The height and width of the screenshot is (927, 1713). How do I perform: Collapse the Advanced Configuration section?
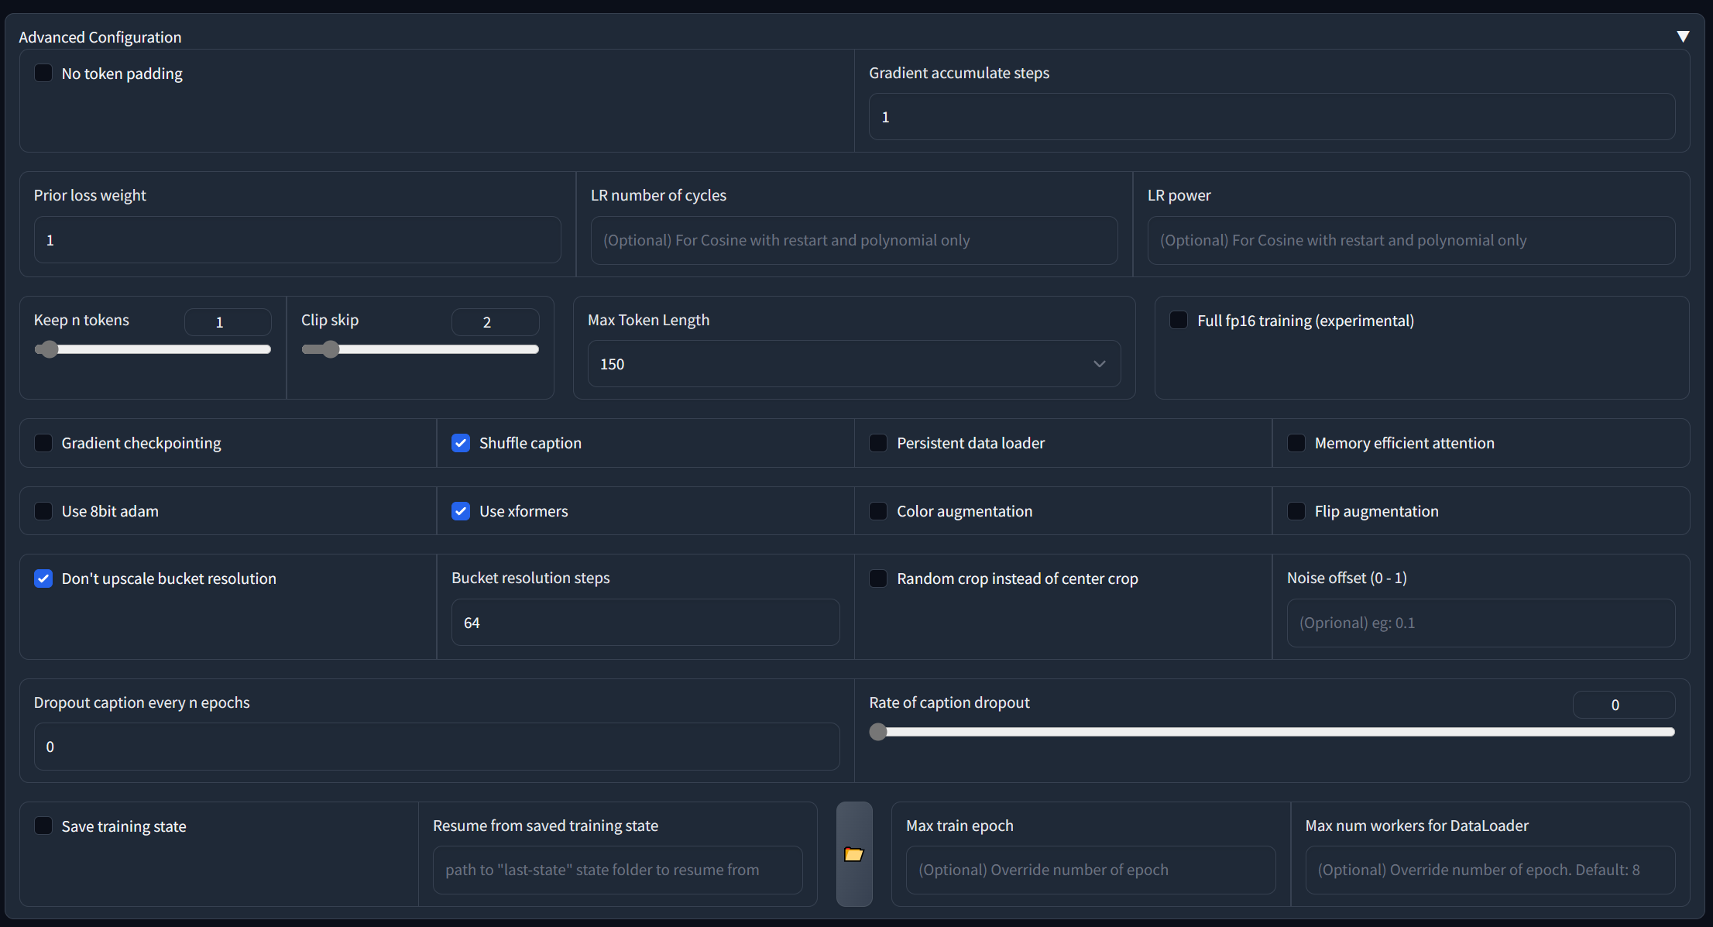click(x=1682, y=36)
